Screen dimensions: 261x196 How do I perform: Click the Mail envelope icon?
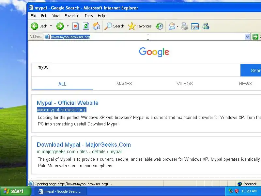172,26
